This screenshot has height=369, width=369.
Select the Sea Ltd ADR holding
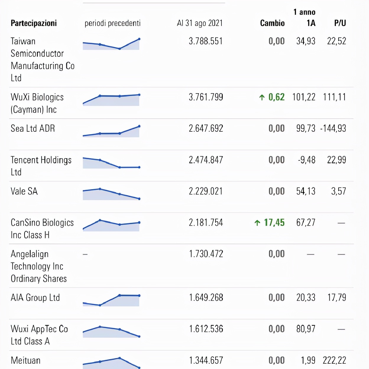(x=33, y=128)
